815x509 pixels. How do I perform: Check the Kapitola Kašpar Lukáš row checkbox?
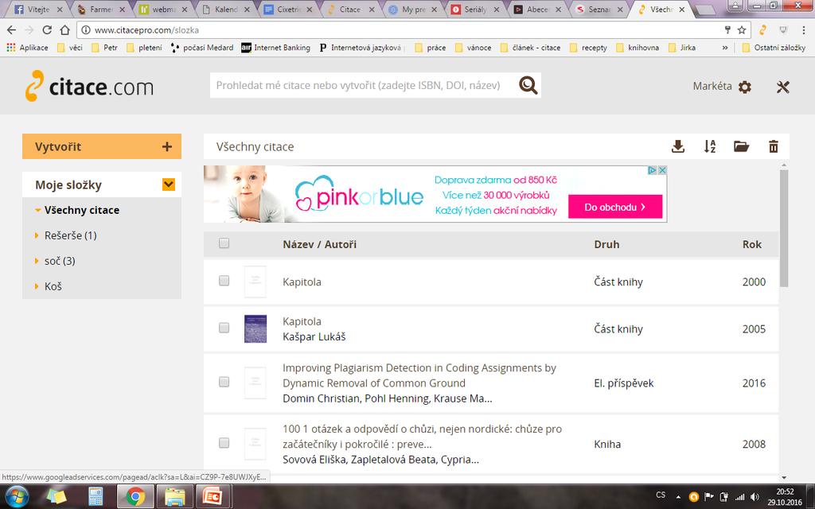pos(224,328)
